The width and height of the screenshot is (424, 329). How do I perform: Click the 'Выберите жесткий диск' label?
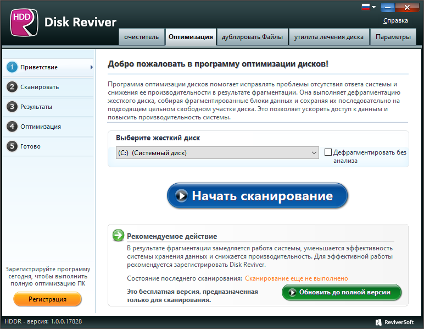(x=158, y=138)
